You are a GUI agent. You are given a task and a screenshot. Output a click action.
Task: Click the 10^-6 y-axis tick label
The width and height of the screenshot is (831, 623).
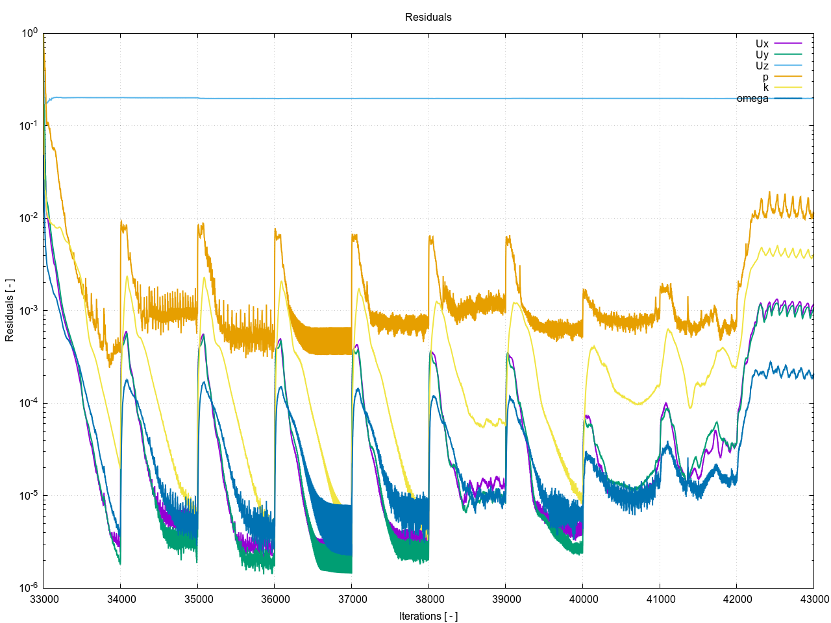point(29,587)
